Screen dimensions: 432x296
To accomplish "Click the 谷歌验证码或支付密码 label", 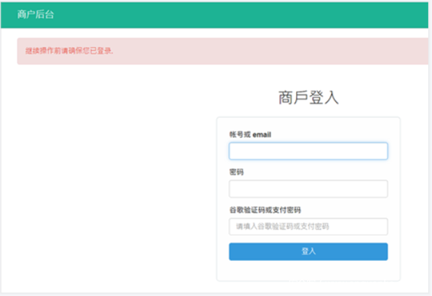I will click(265, 210).
